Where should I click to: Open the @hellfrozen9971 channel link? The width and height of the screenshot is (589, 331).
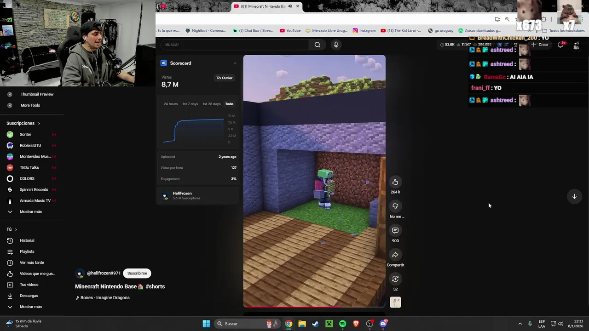click(104, 273)
